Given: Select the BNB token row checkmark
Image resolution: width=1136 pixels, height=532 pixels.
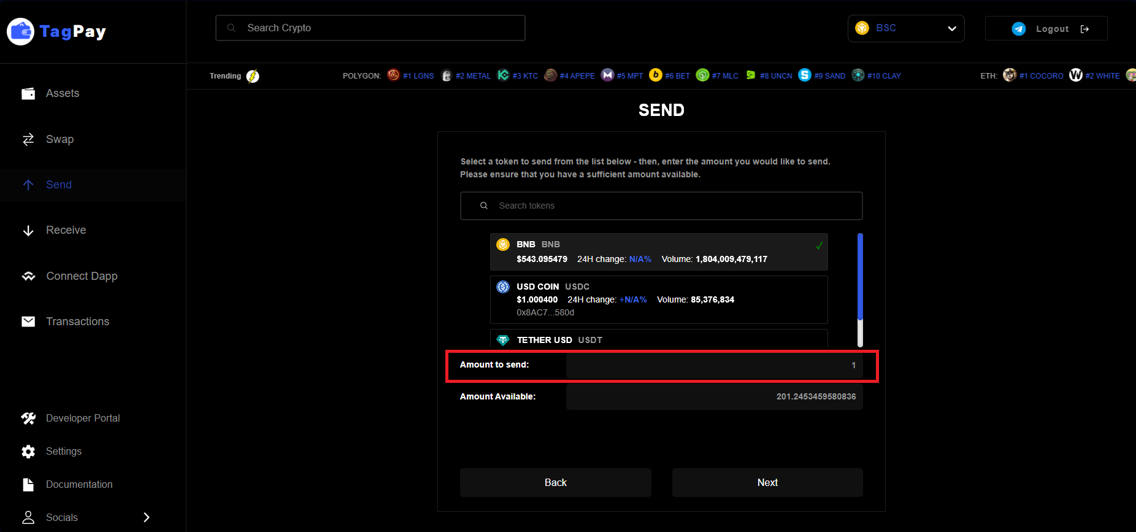Looking at the screenshot, I should pyautogui.click(x=819, y=245).
